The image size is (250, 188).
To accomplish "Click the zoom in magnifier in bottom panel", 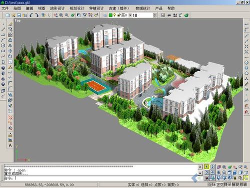I will (219, 172).
